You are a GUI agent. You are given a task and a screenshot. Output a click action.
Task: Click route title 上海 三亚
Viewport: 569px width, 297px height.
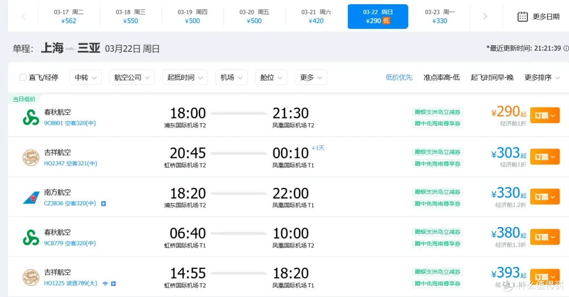coord(71,48)
